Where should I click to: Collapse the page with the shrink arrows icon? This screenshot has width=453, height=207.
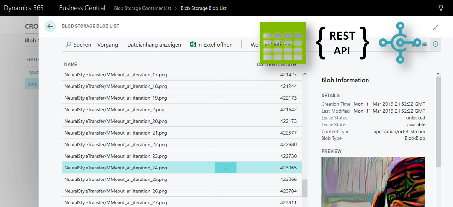(436, 27)
